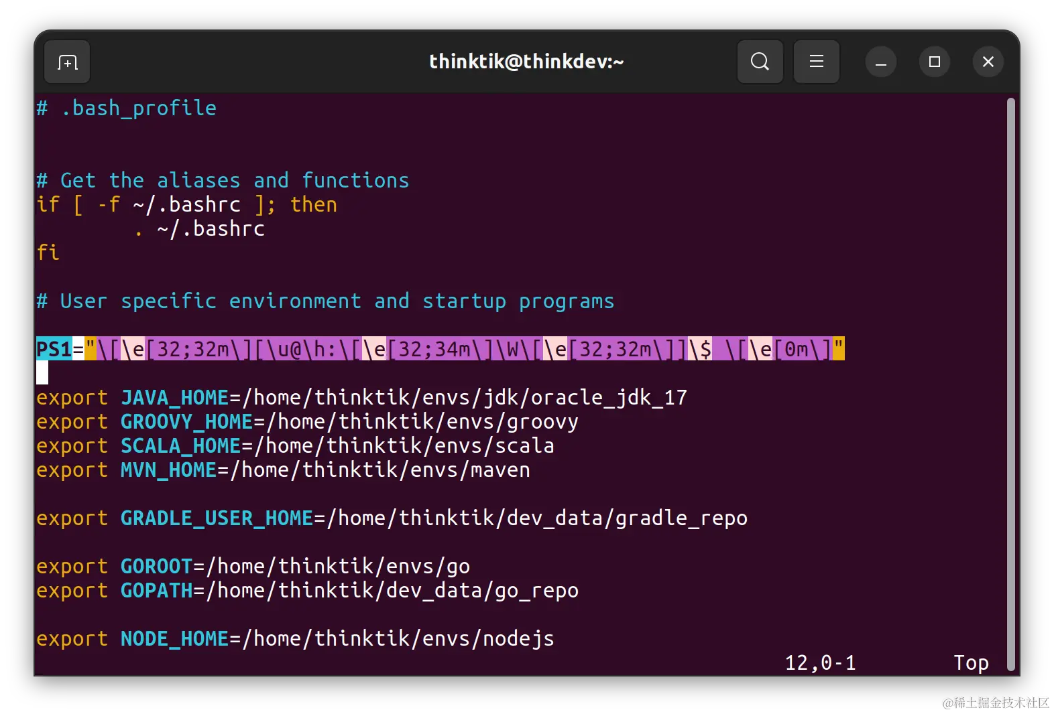Click the 'fi' keyword line
Viewport: 1054px width, 714px height.
pyautogui.click(x=48, y=253)
